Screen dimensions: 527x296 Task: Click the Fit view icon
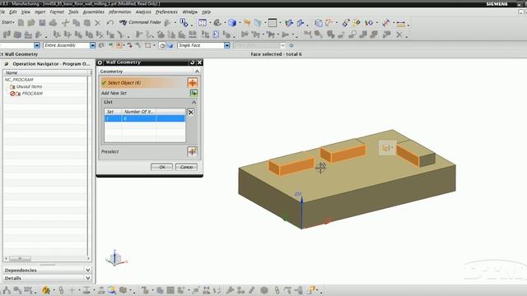point(203,22)
